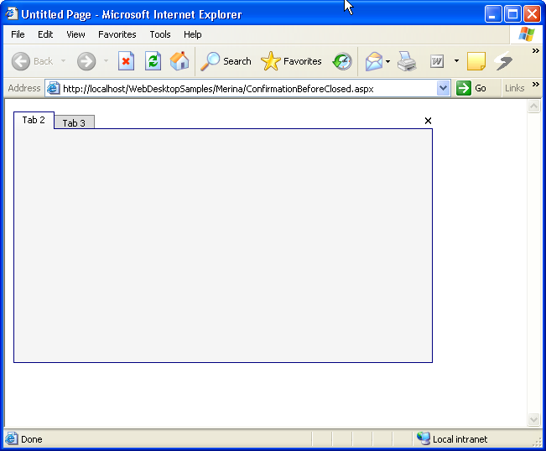Open the Tools menu
Image resolution: width=546 pixels, height=451 pixels.
point(160,34)
